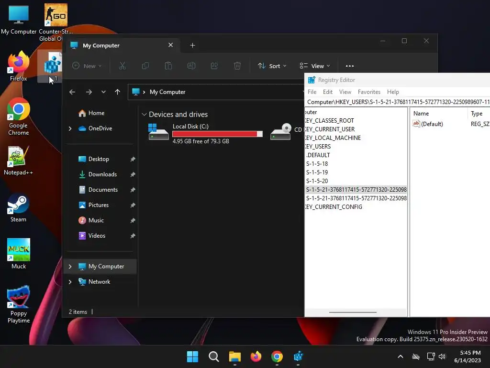Select S-1-5-19 key in registry tree
The image size is (490, 368).
(317, 172)
